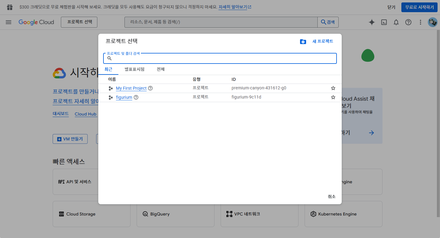Click the account avatar picture
The height and width of the screenshot is (238, 440).
(433, 22)
